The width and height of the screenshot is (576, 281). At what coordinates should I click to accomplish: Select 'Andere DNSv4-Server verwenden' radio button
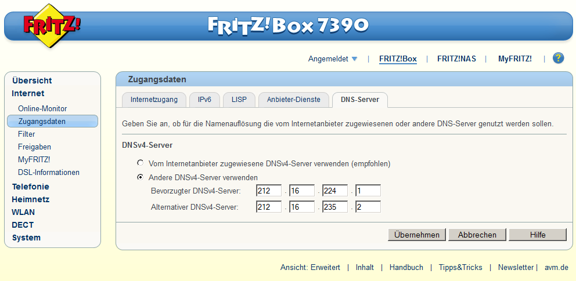[x=140, y=177]
